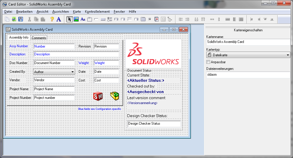Choose the static text Aa tool

coord(83,19)
